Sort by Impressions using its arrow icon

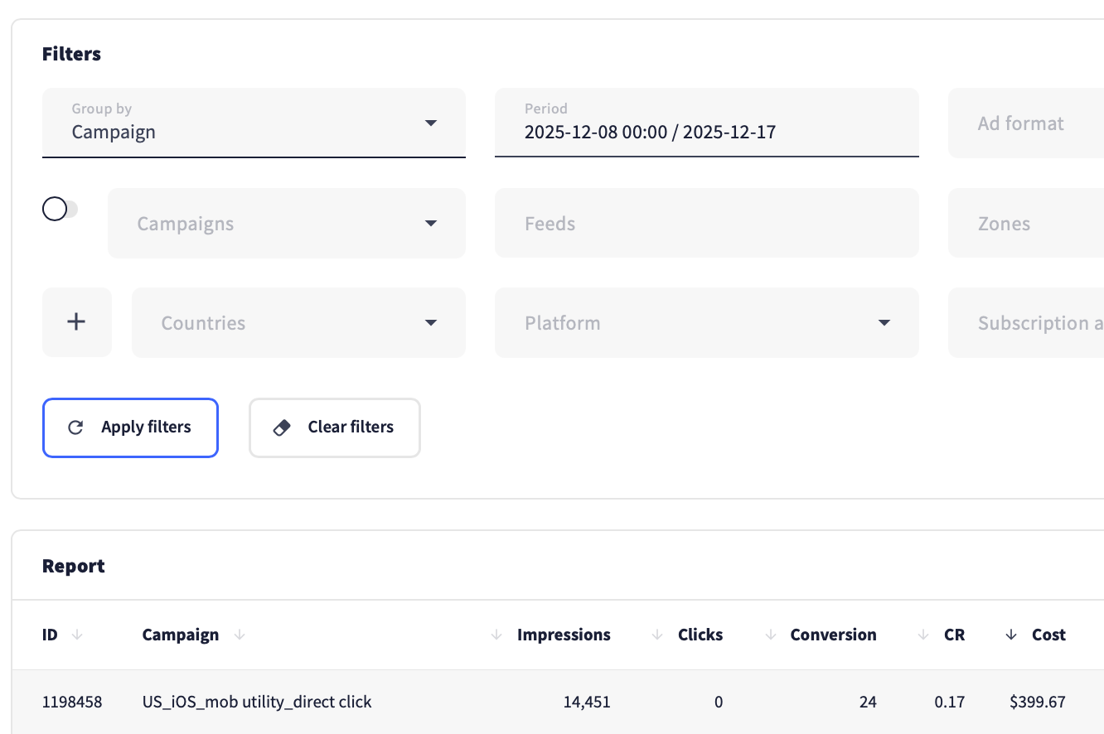(x=497, y=635)
